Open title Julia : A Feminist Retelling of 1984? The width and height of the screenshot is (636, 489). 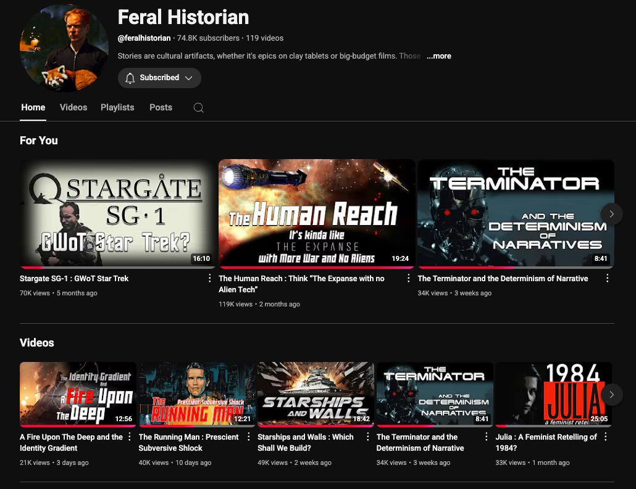(x=546, y=442)
